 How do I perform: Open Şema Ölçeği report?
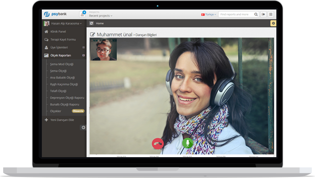pos(58,71)
